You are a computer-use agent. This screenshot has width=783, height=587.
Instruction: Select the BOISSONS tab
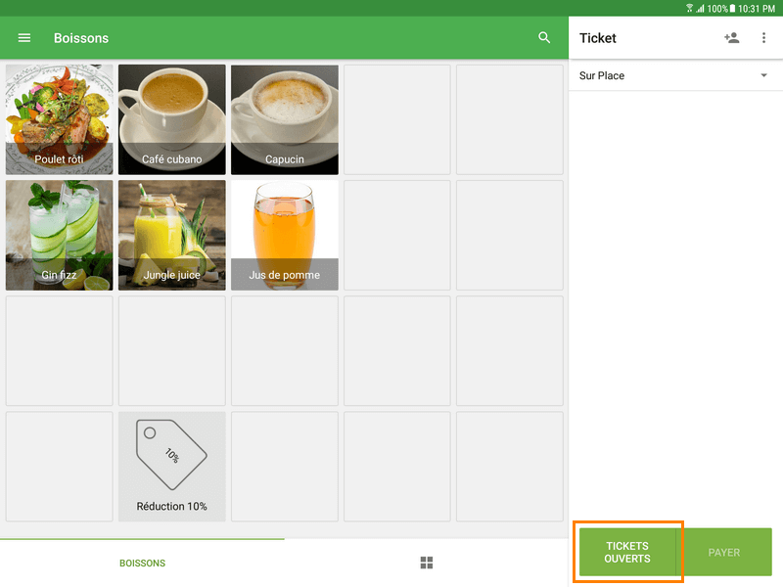[142, 564]
